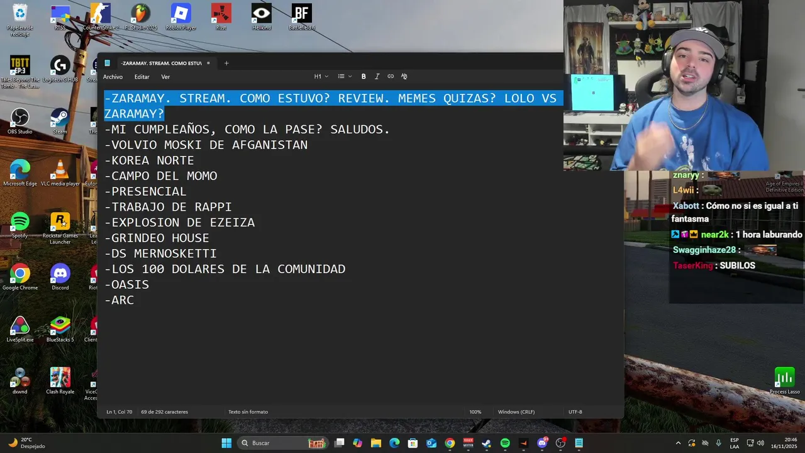Select the VLC media player desktop icon
The height and width of the screenshot is (453, 805).
pos(60,173)
